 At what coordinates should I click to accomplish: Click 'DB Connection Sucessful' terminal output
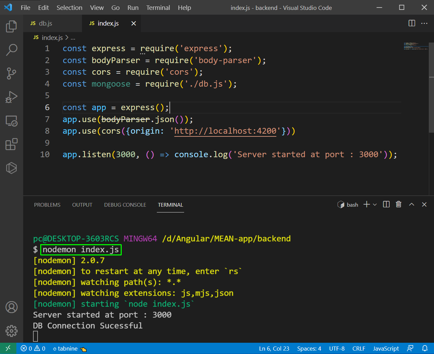[x=88, y=326]
